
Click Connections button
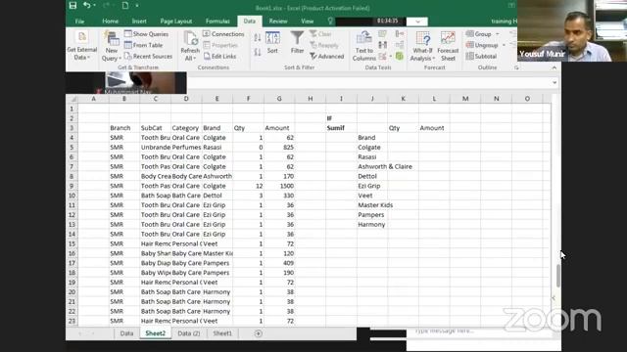click(223, 34)
